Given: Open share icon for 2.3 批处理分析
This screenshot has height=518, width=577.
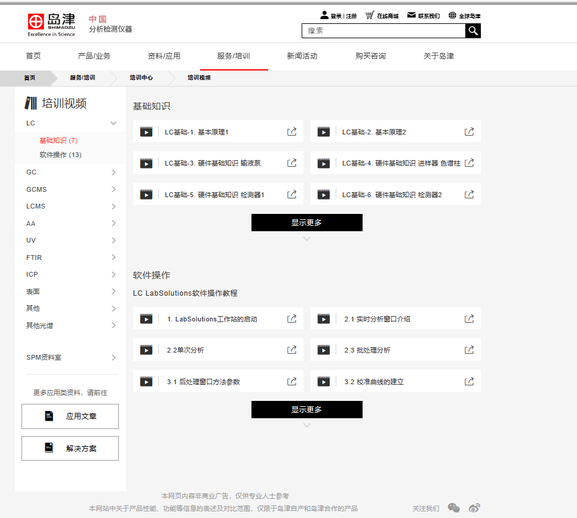Looking at the screenshot, I should tap(469, 350).
